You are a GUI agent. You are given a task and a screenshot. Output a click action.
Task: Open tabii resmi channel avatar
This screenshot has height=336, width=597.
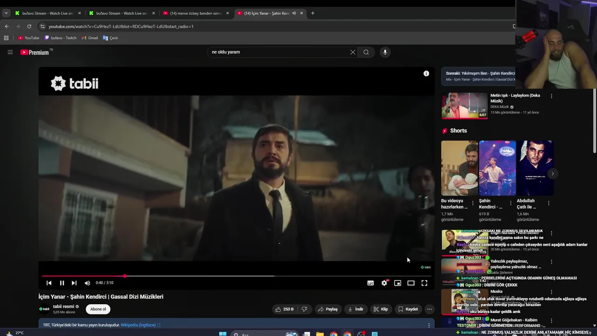[44, 309]
